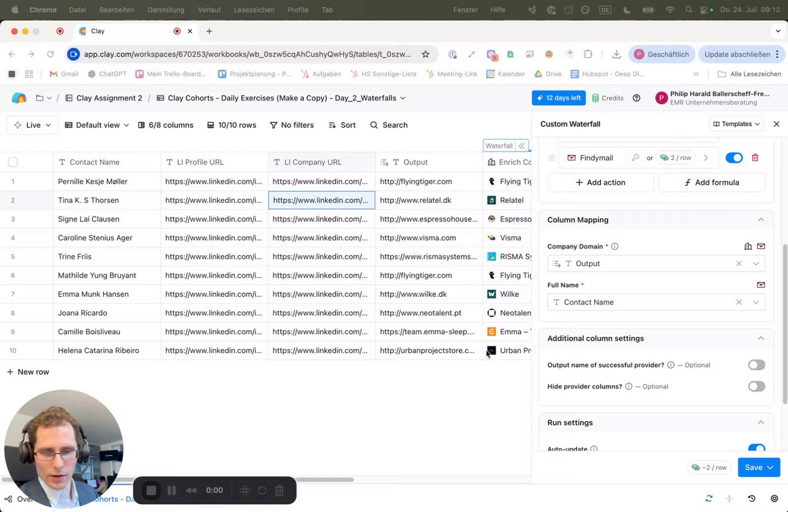Viewport: 788px width, 512px height.
Task: Clear the Output value in Company Domain
Action: (739, 263)
